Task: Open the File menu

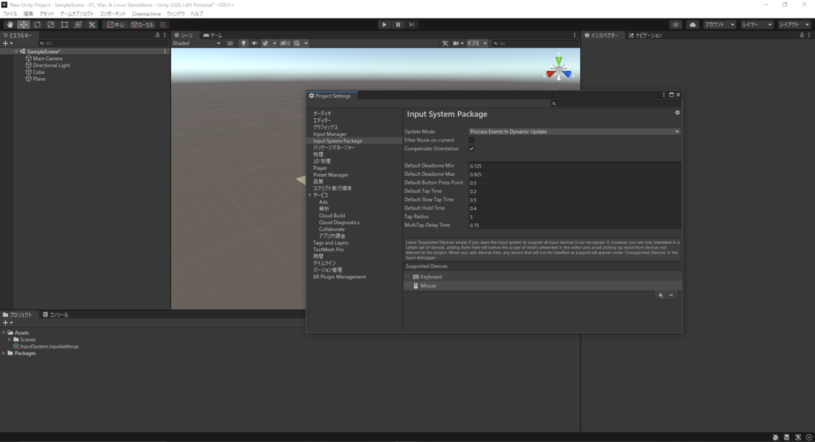Action: [x=10, y=14]
